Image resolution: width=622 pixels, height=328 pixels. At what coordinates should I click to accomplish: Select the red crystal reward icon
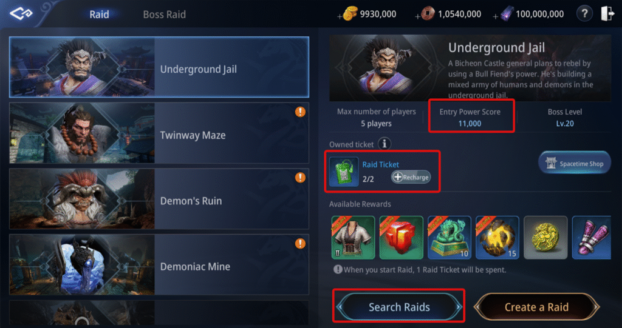point(401,238)
